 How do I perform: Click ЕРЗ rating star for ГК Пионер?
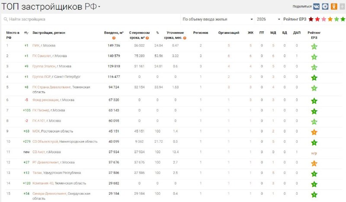tap(314, 111)
